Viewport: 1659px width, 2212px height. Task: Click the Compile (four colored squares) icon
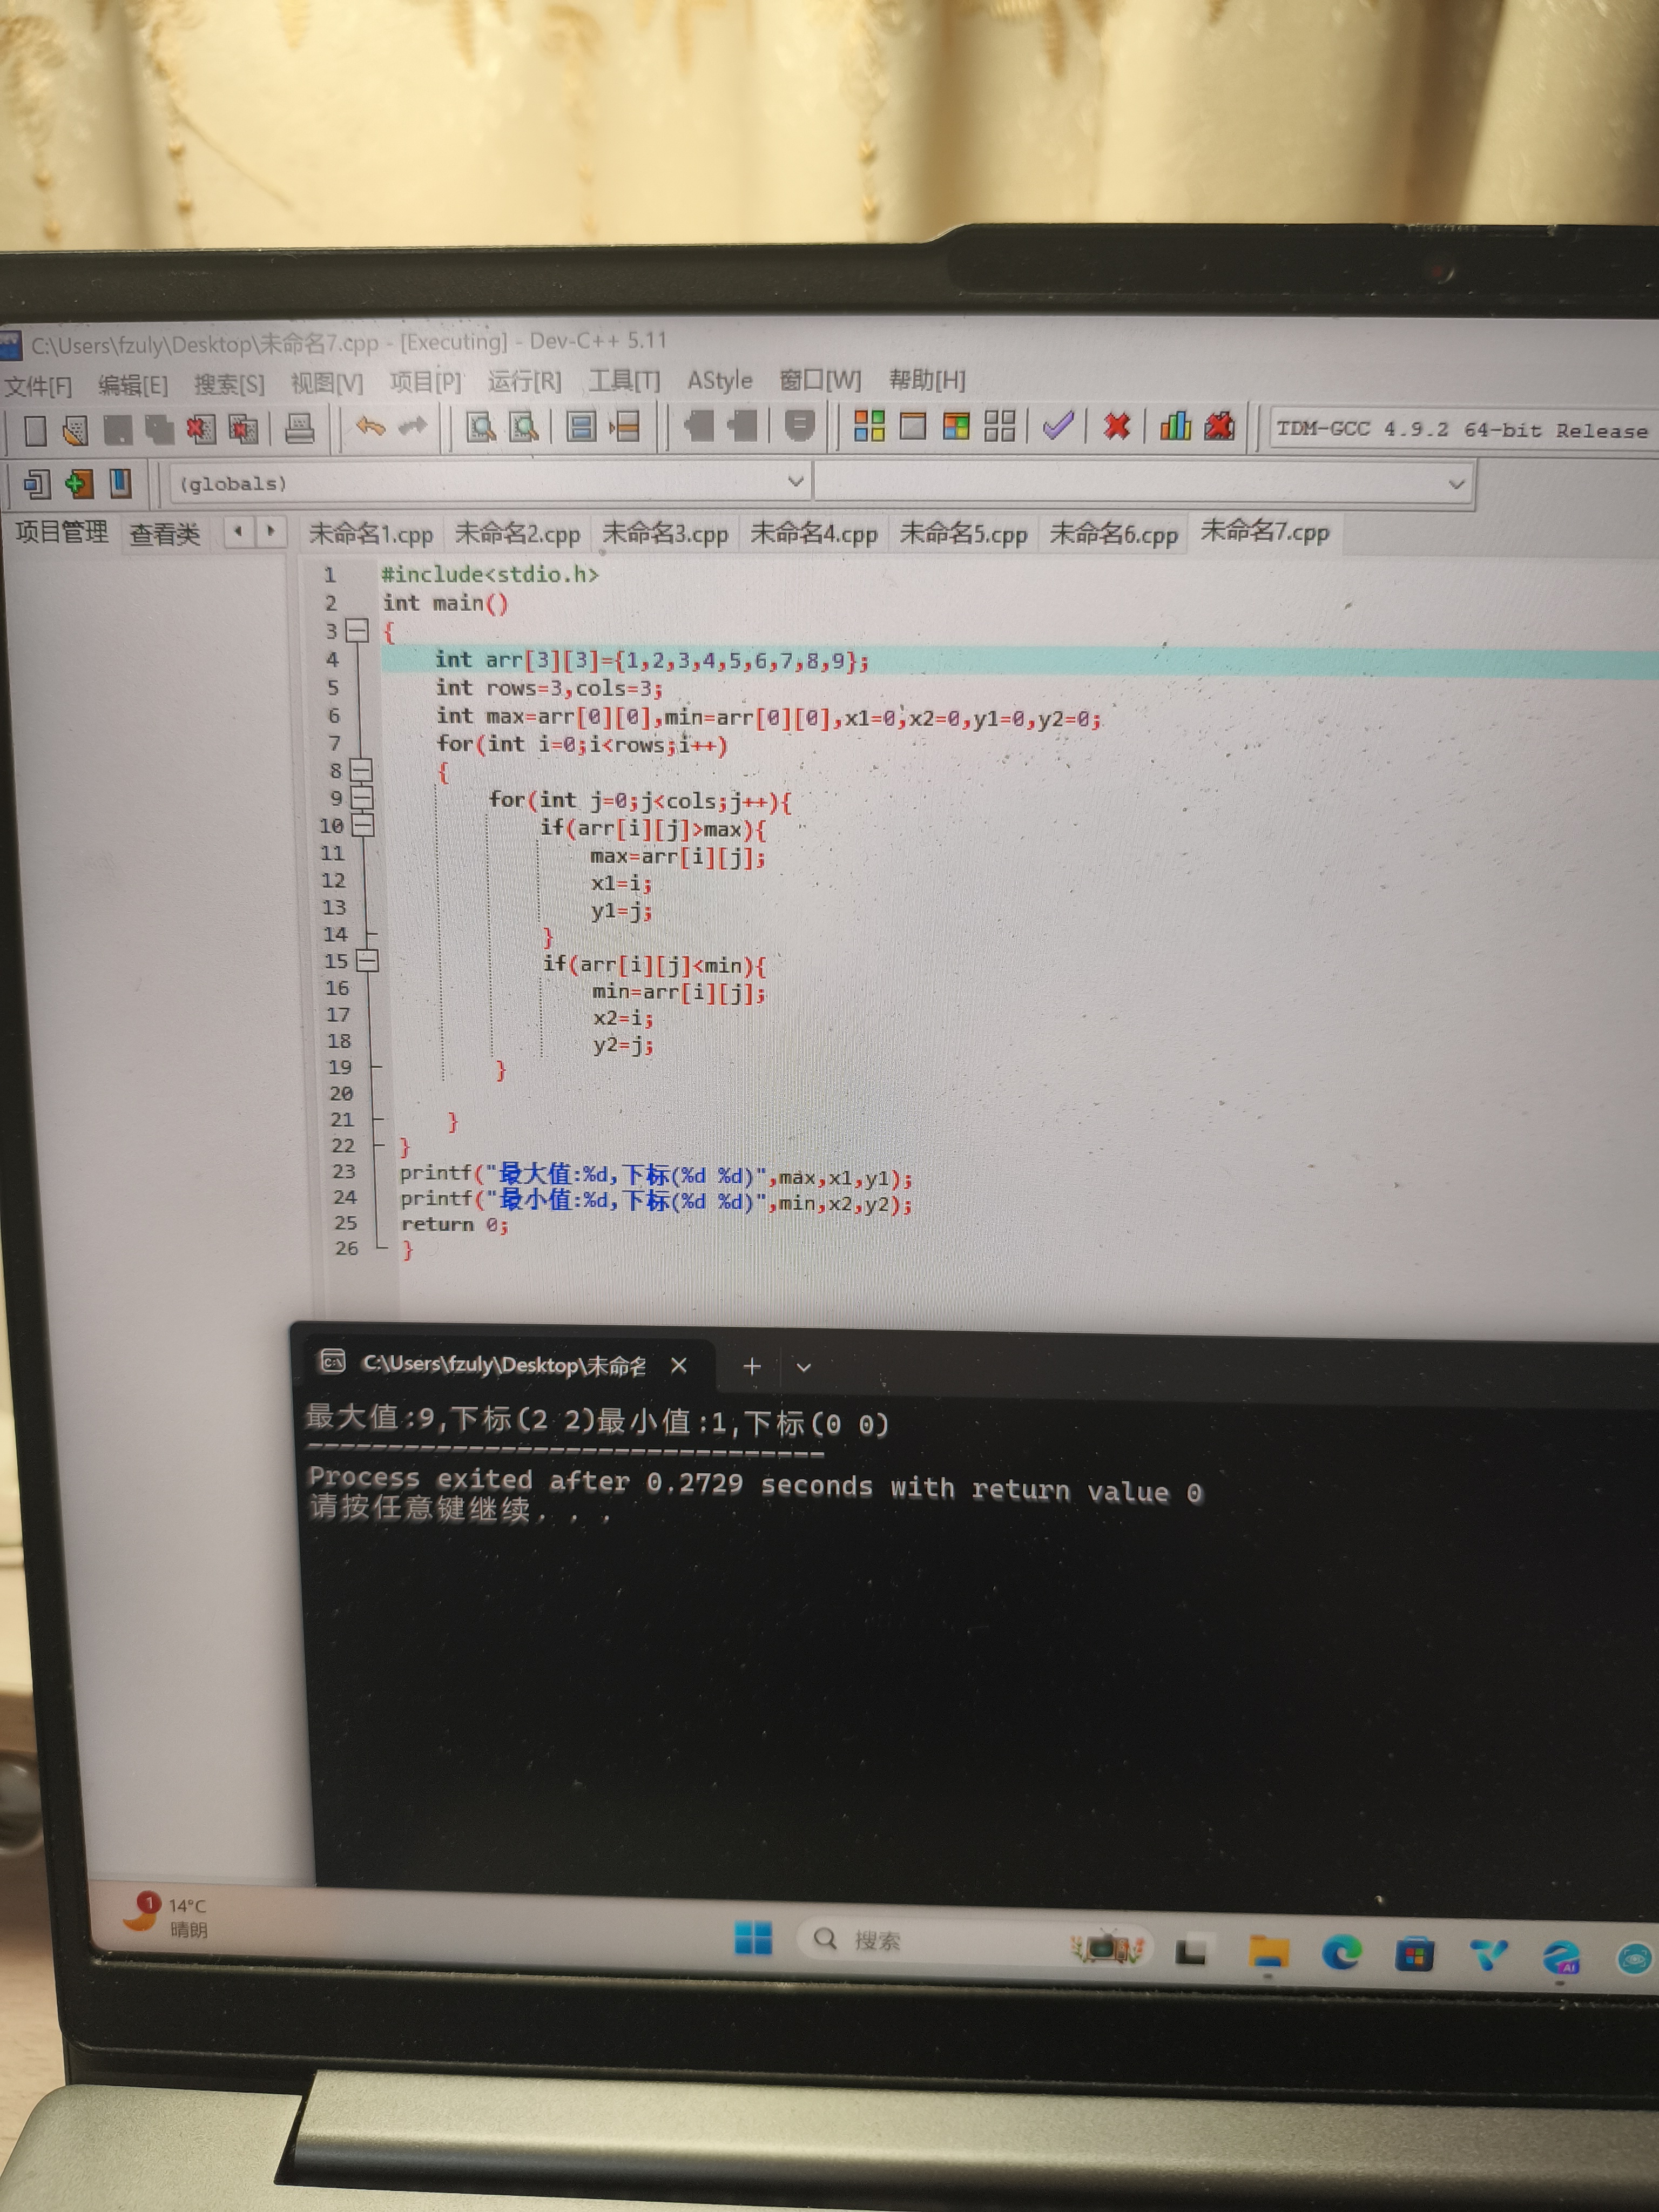(869, 426)
